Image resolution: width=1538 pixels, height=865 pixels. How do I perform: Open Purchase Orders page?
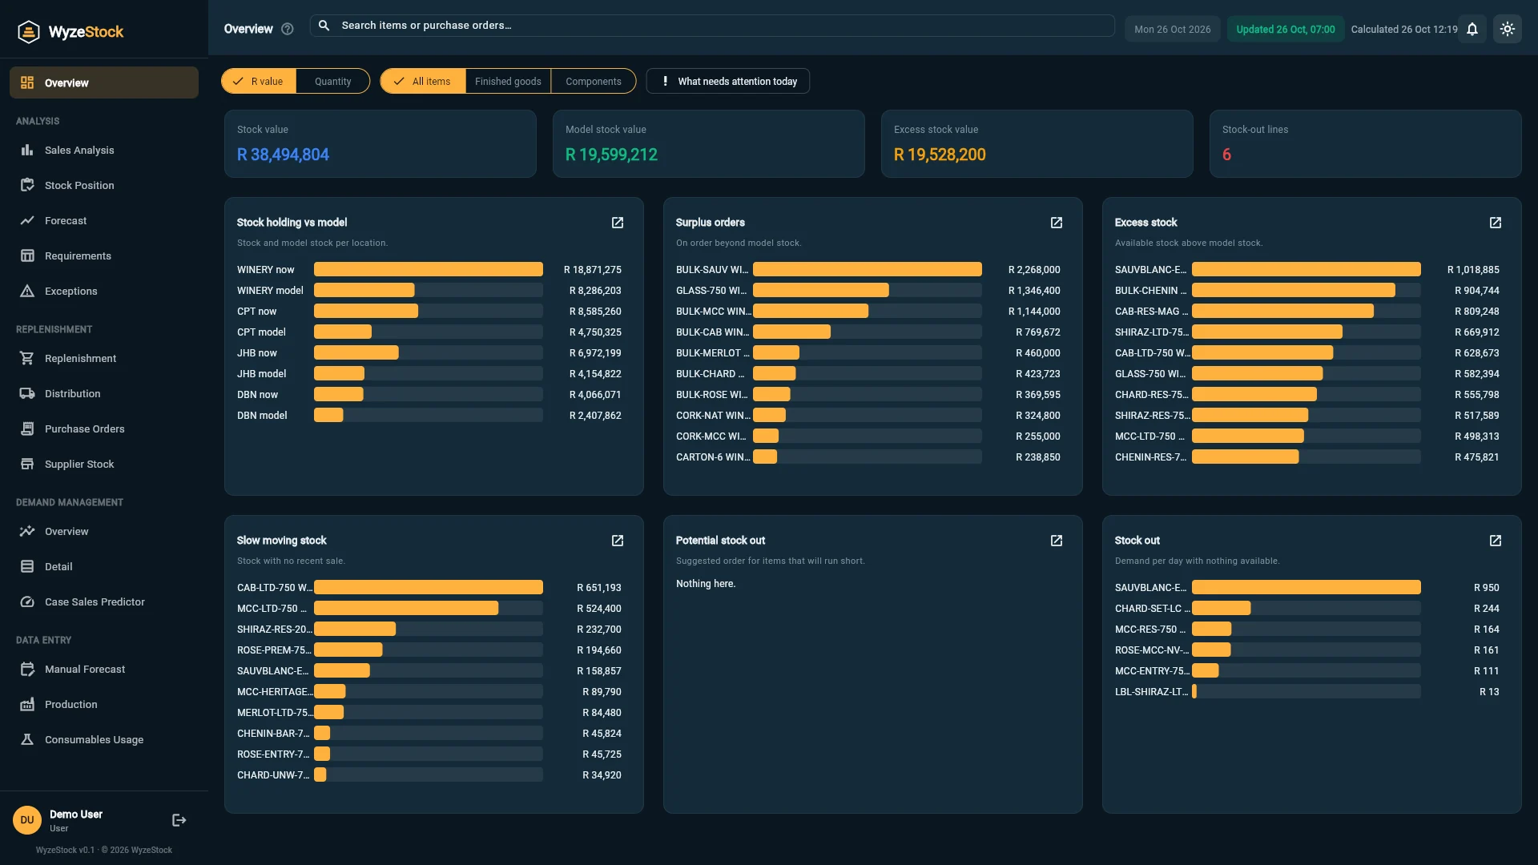pyautogui.click(x=104, y=428)
